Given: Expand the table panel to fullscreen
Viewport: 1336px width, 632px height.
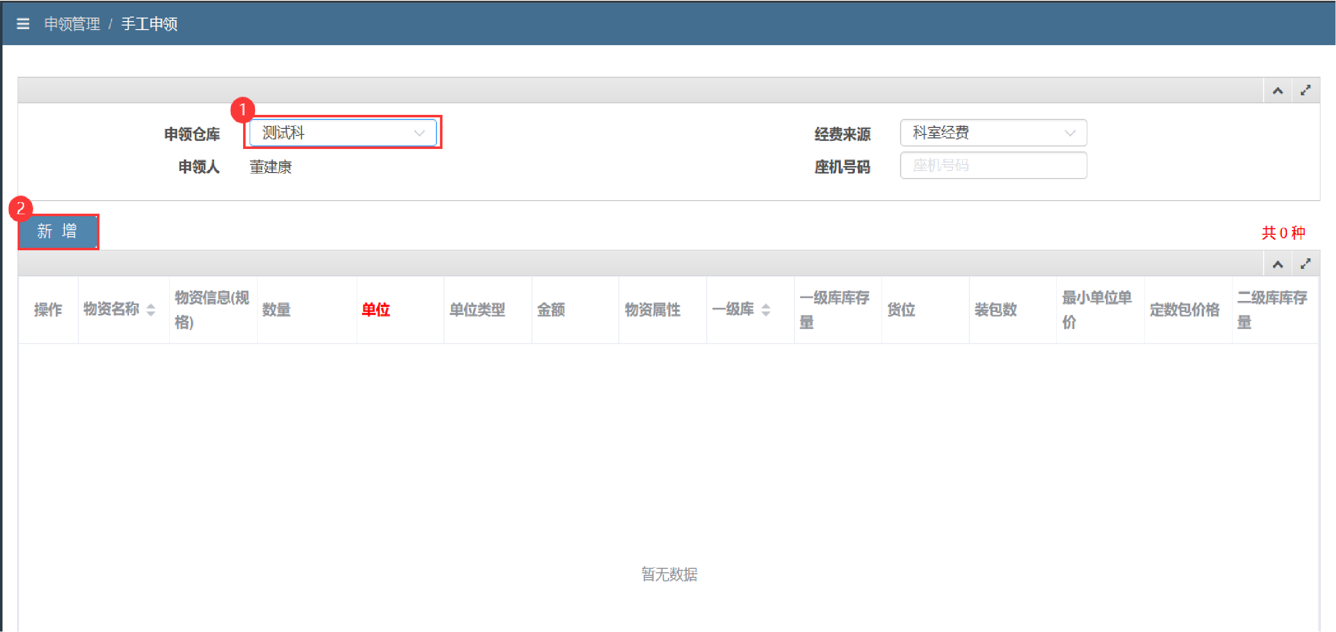Looking at the screenshot, I should [1306, 264].
